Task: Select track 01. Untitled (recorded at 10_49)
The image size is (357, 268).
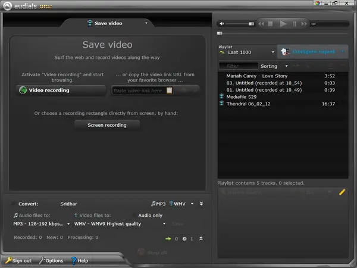Action: 283,90
